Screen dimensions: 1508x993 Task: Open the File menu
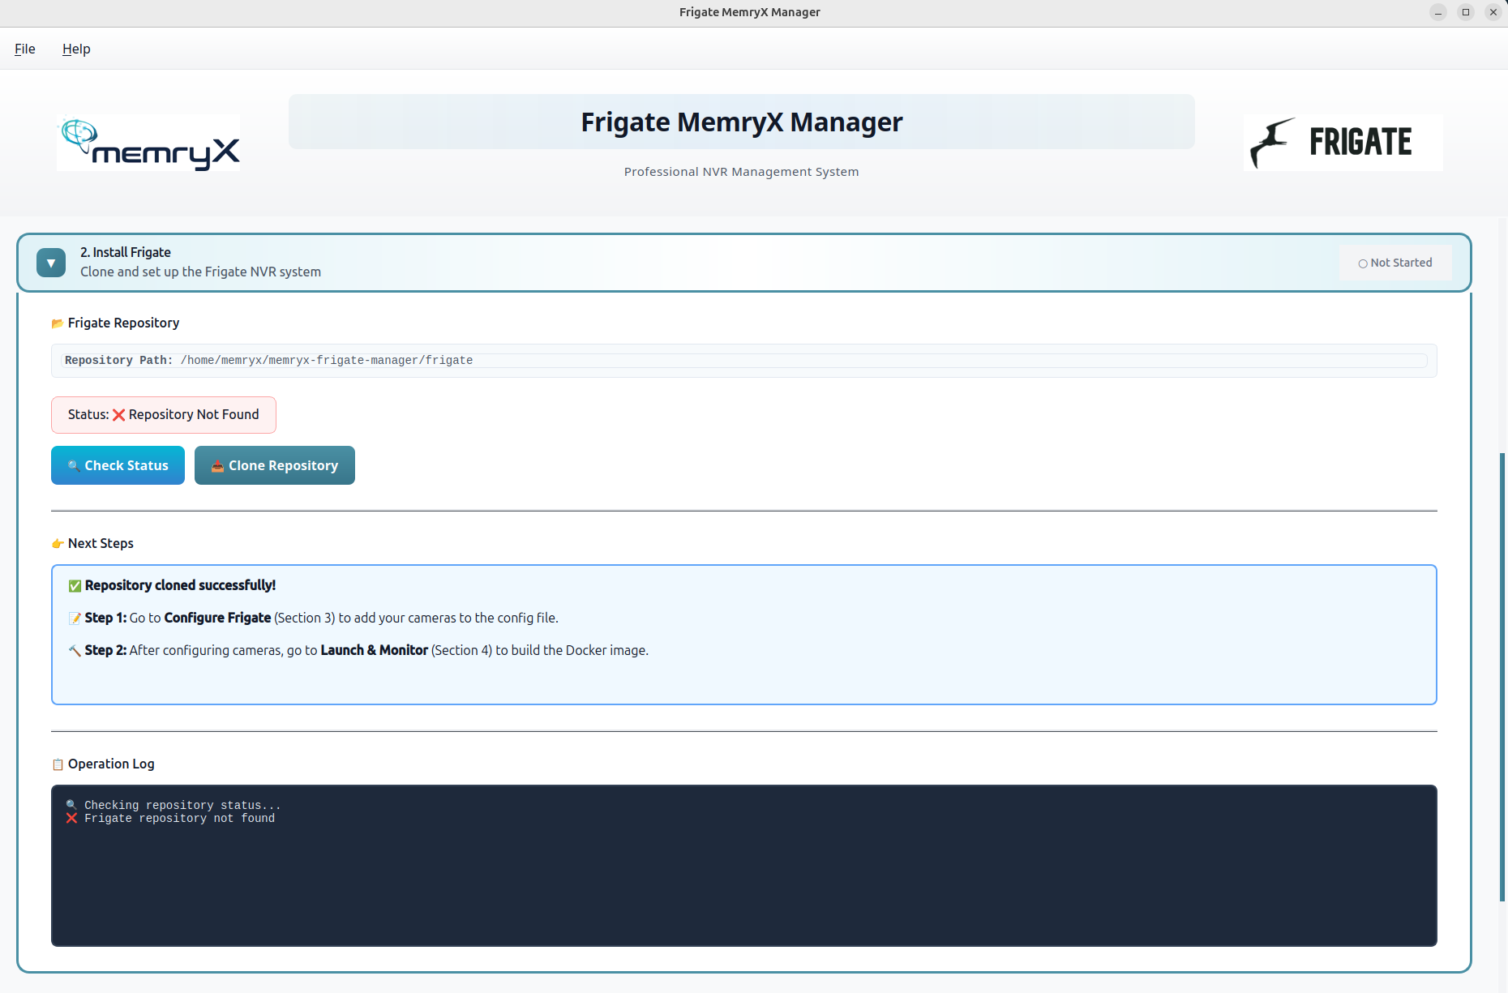click(25, 49)
